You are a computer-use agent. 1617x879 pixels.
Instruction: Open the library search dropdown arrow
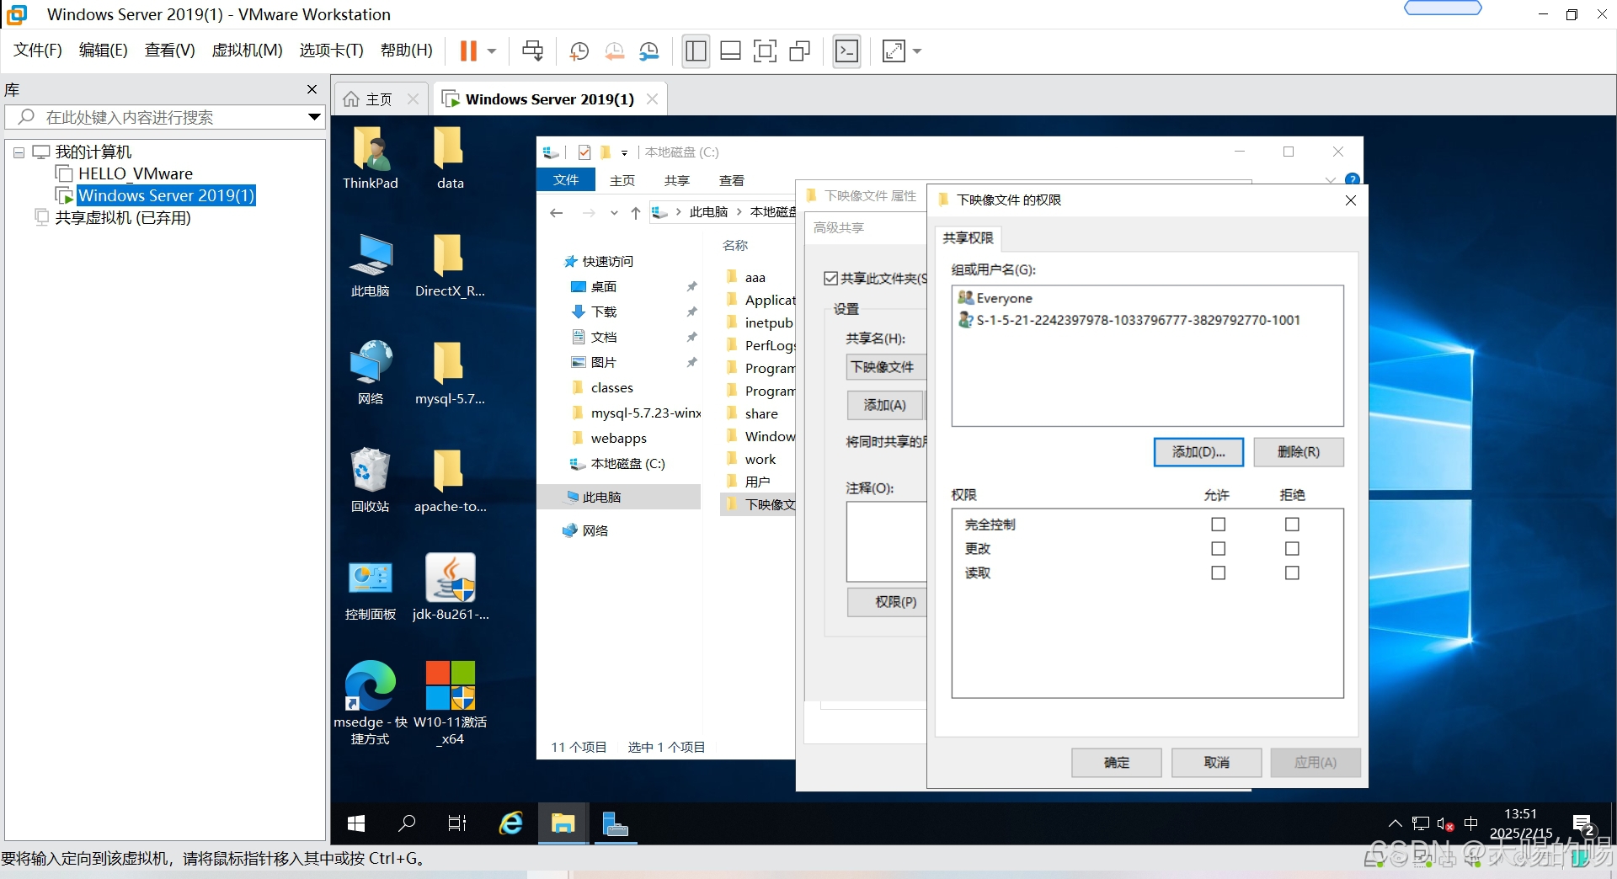(314, 117)
